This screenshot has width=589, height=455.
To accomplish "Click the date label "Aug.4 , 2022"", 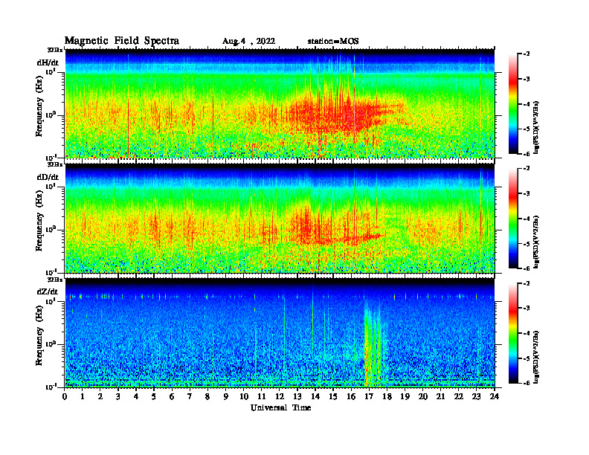I will click(x=248, y=42).
